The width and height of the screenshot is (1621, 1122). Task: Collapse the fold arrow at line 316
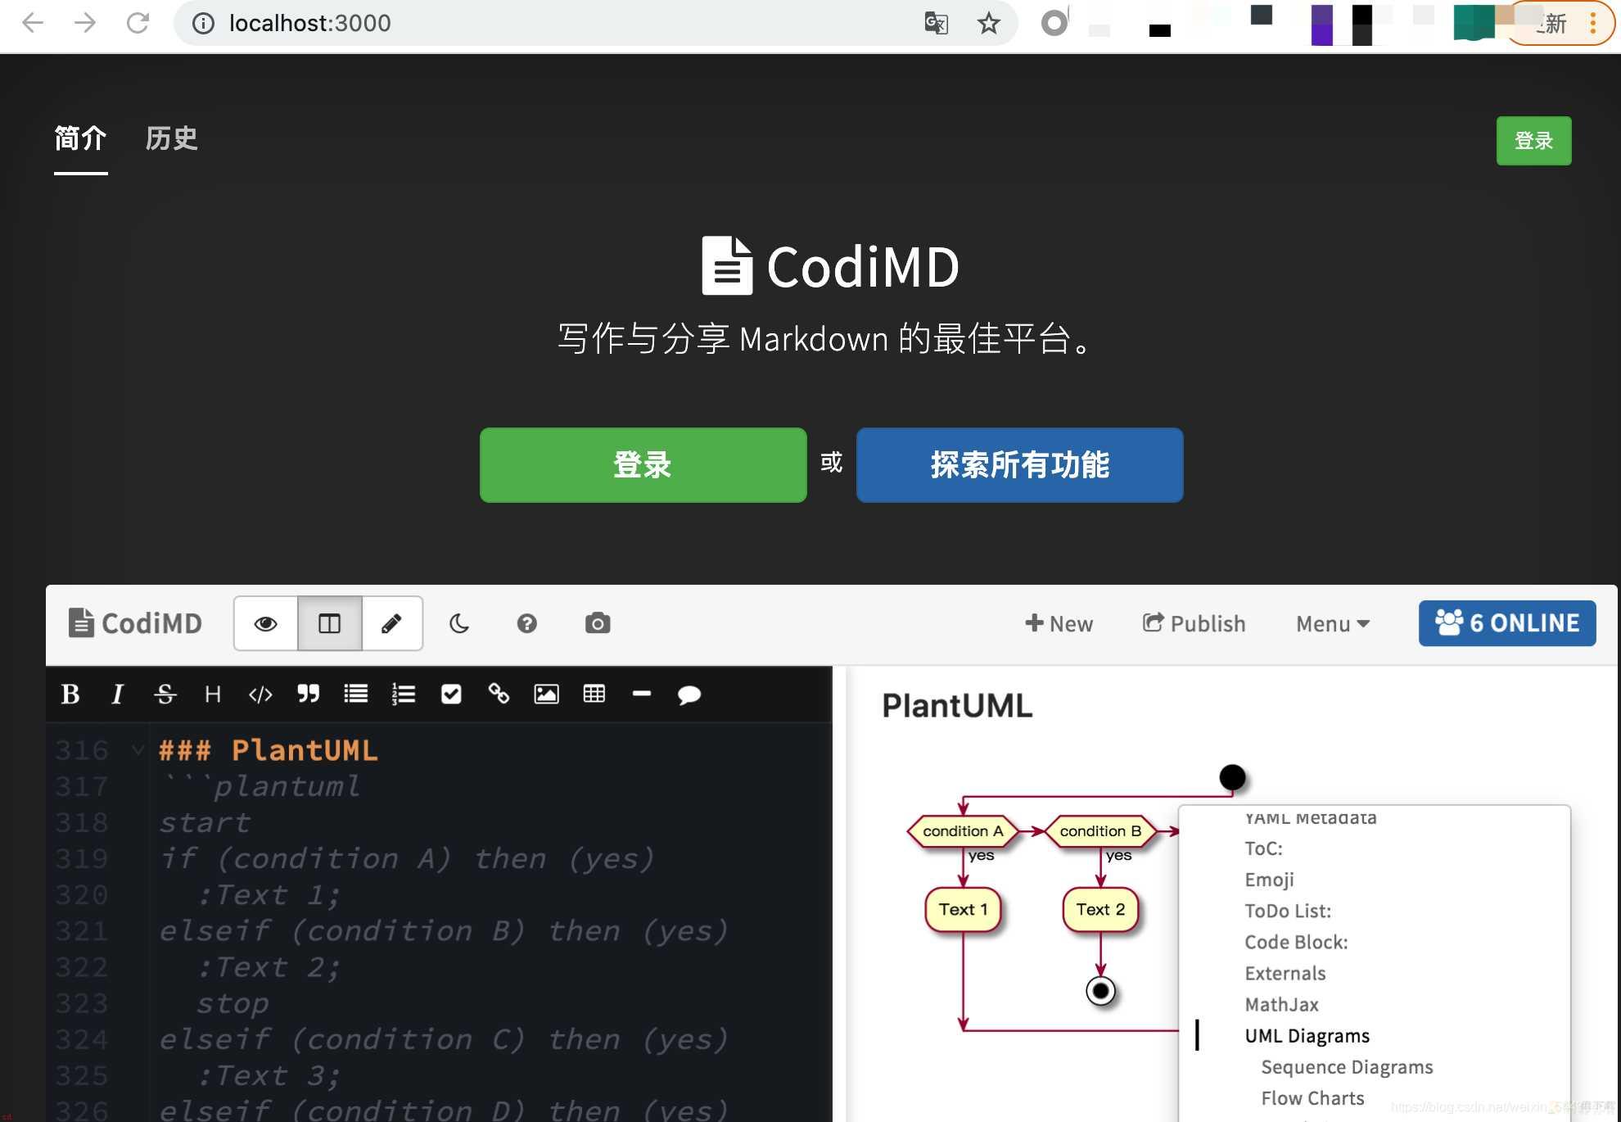tap(138, 749)
